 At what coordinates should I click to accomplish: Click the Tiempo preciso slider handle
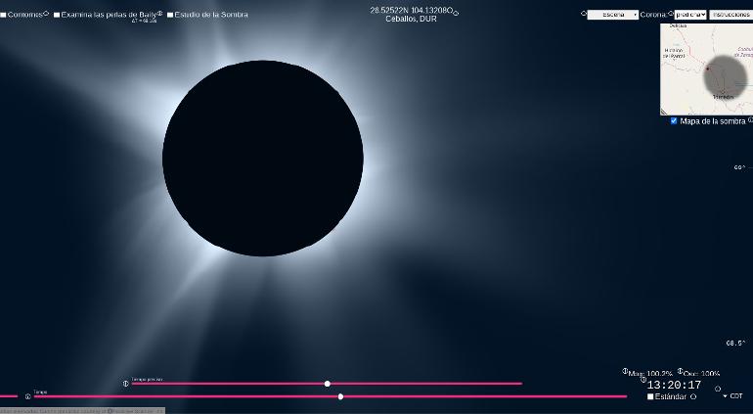(328, 384)
